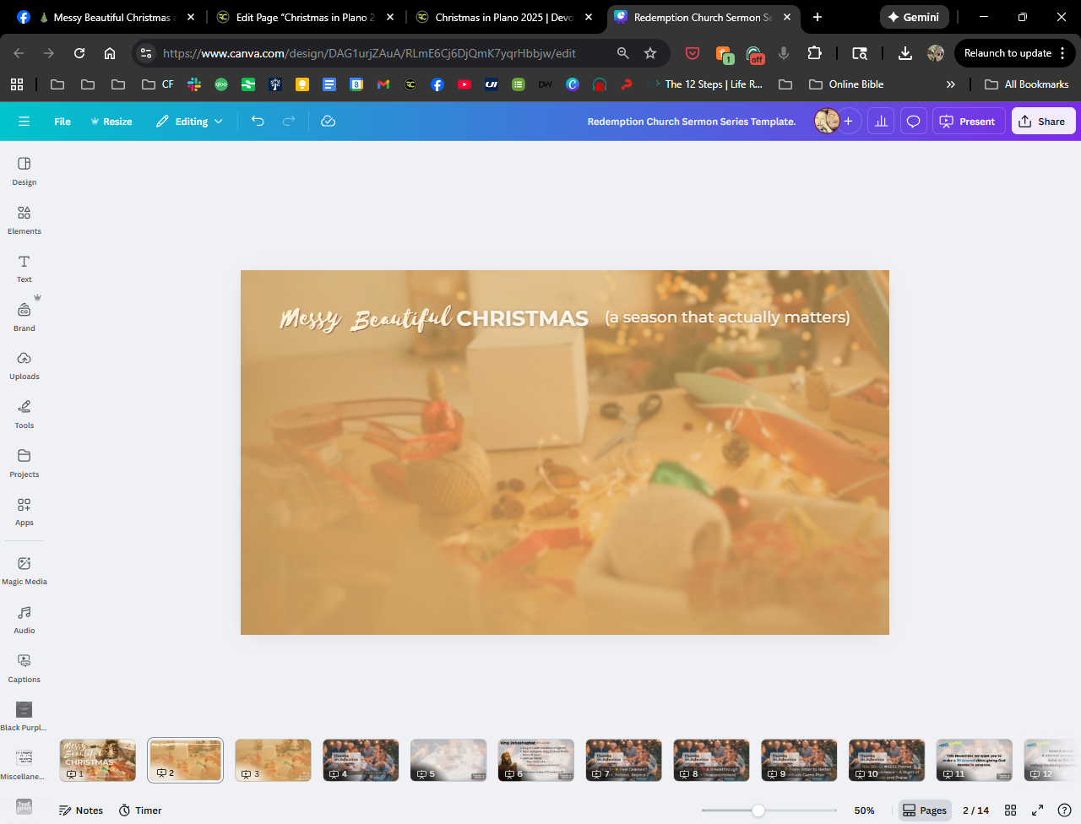Adjust the zoom slider handle
Image resolution: width=1081 pixels, height=824 pixels.
click(x=758, y=810)
